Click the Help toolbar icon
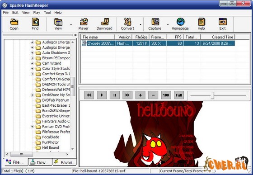This screenshot has width=253, height=175. pos(201,24)
